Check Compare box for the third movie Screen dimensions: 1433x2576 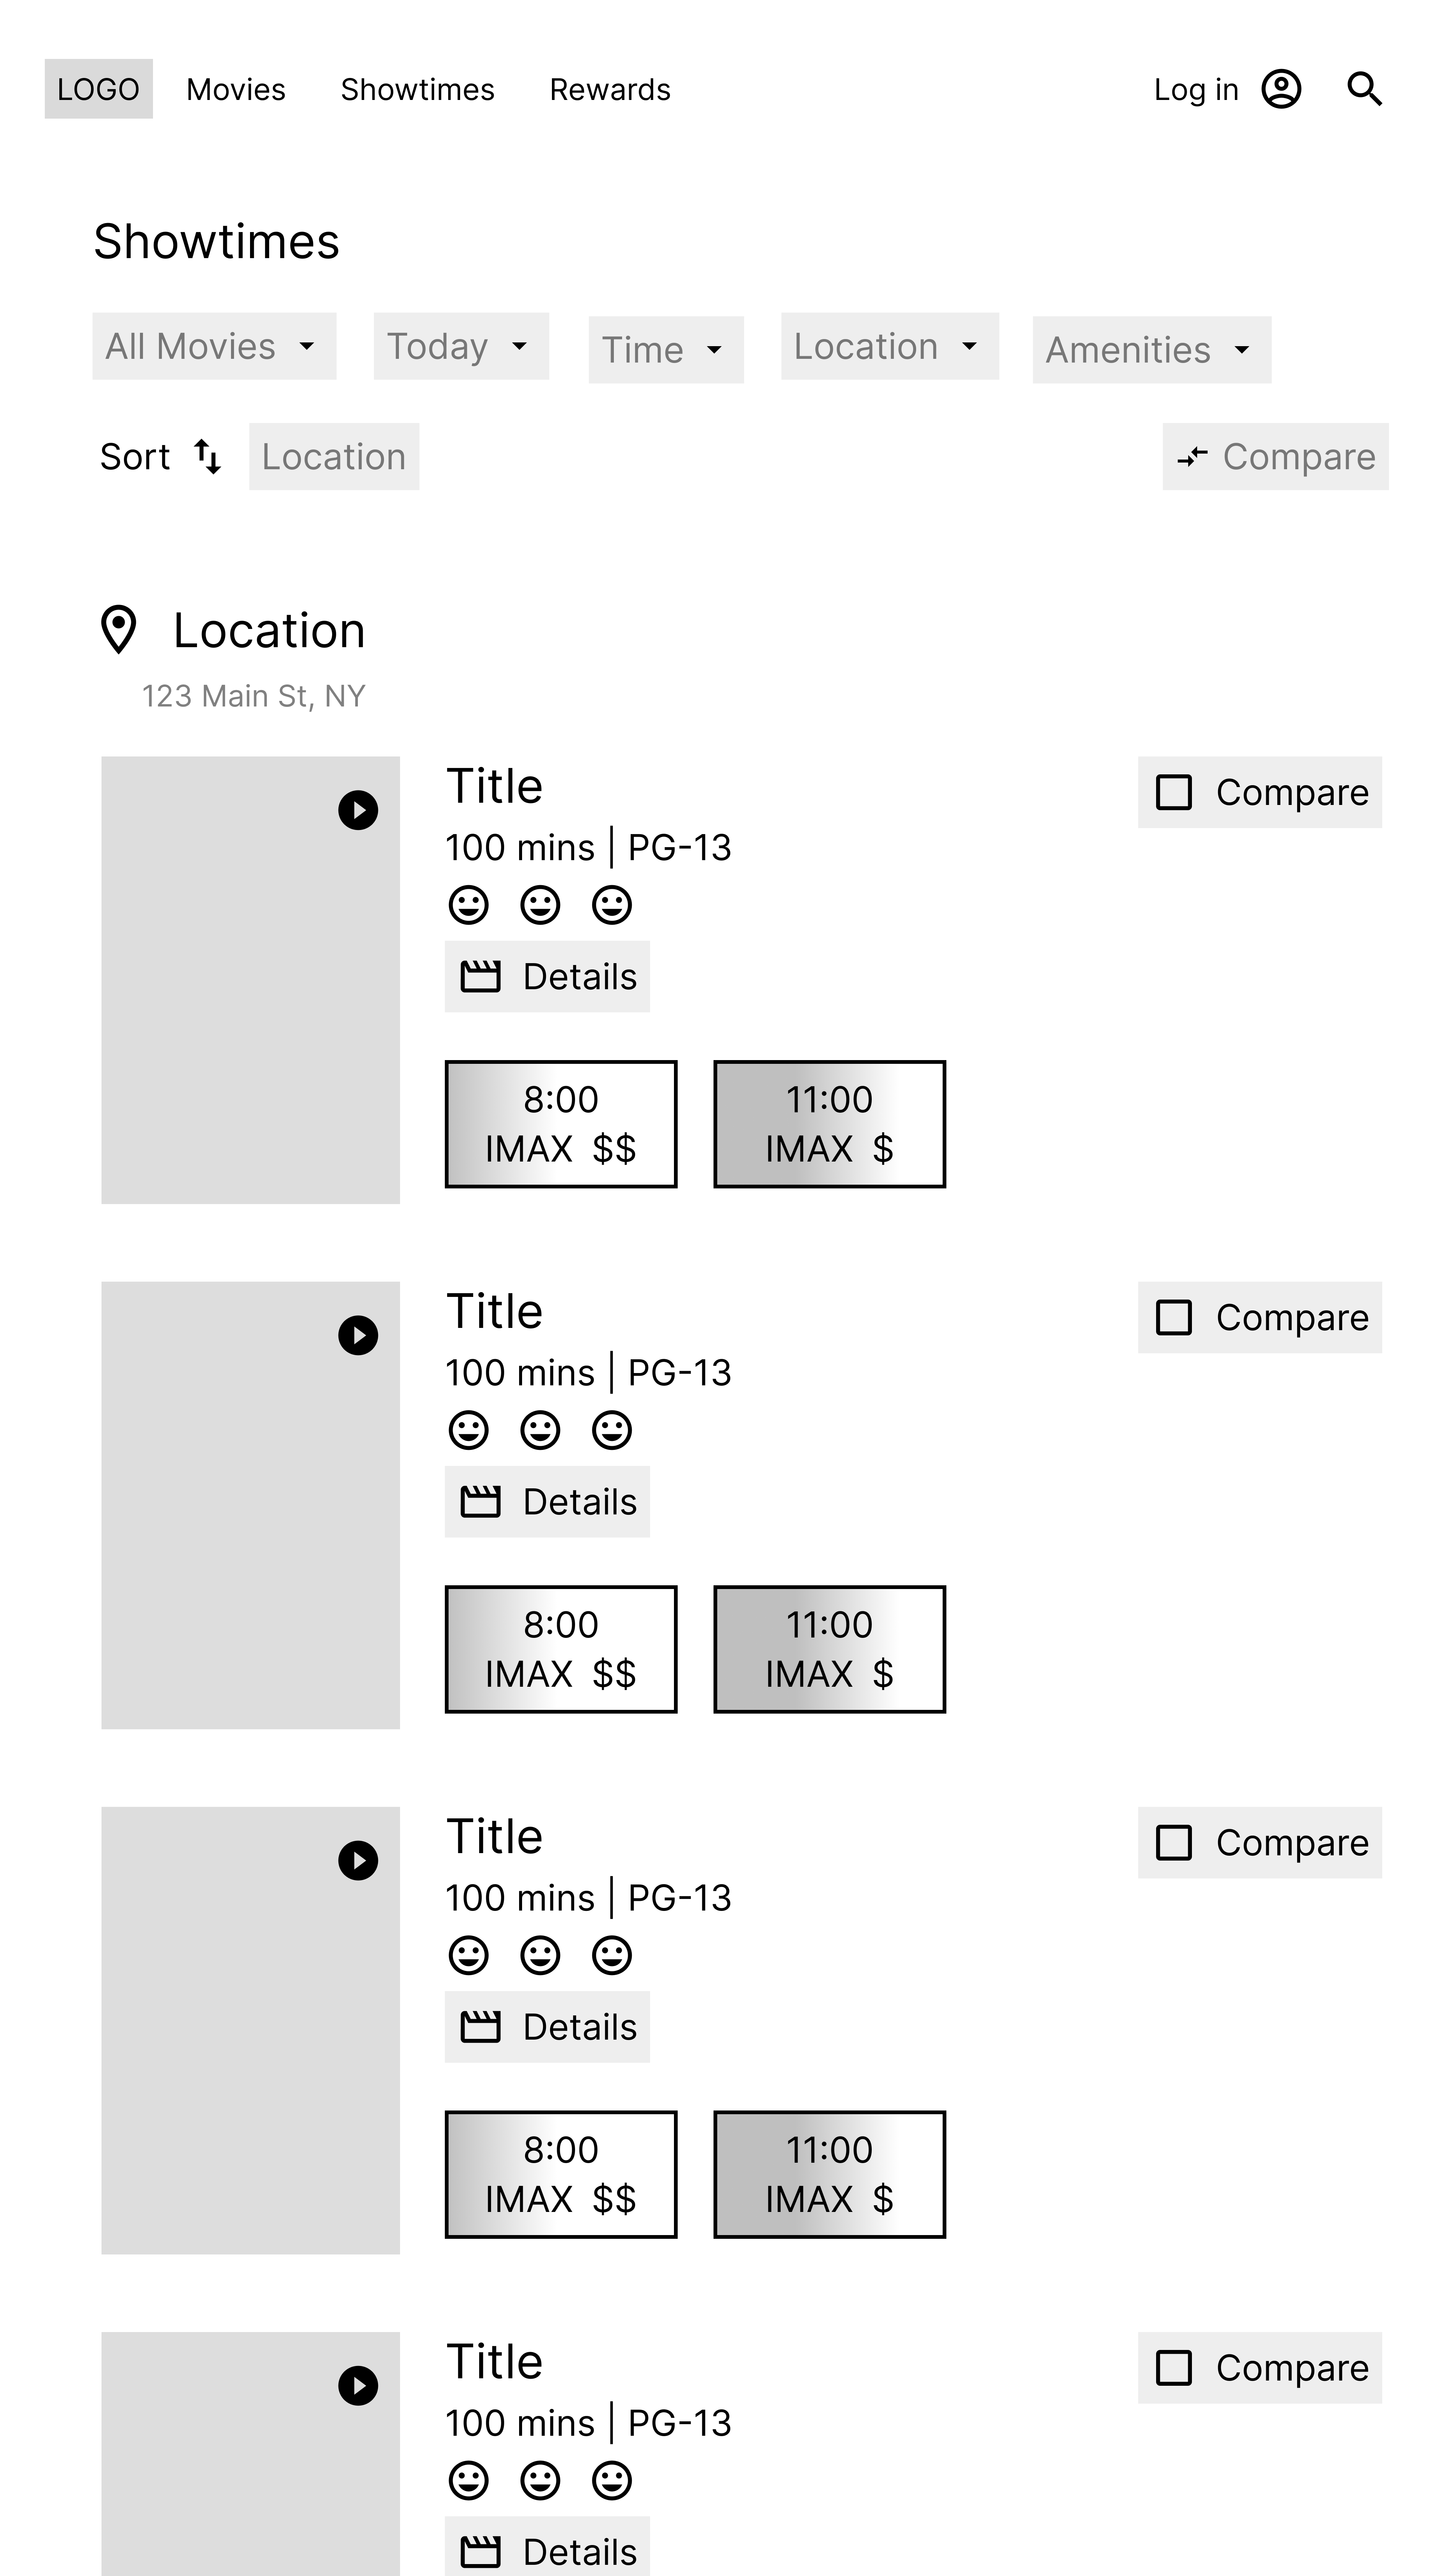tap(1174, 1842)
